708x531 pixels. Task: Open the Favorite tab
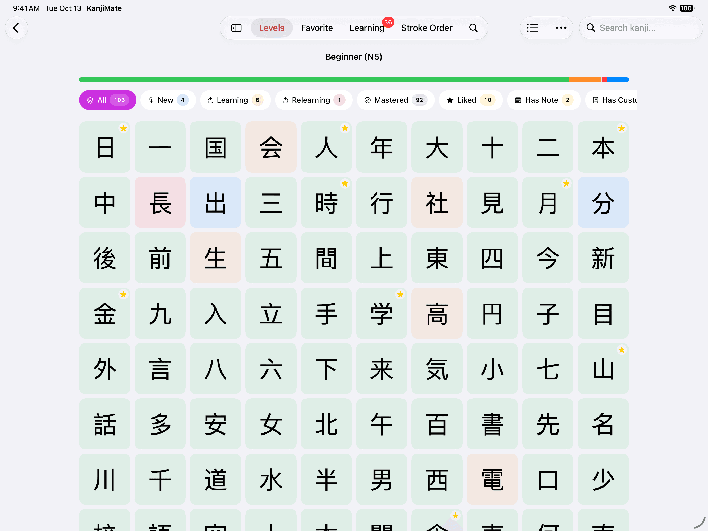coord(317,28)
